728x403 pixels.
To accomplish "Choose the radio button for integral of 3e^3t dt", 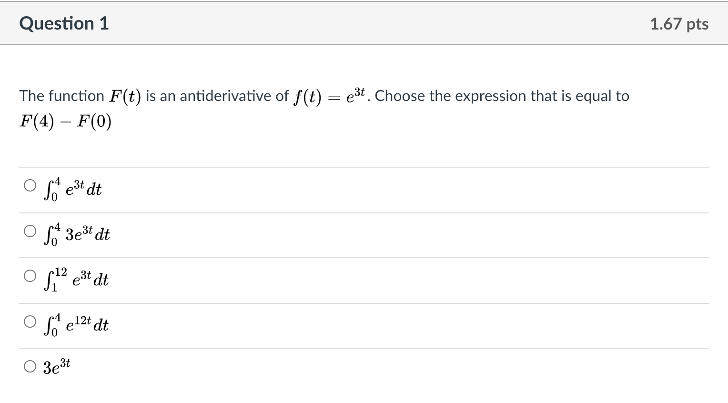I will click(30, 231).
